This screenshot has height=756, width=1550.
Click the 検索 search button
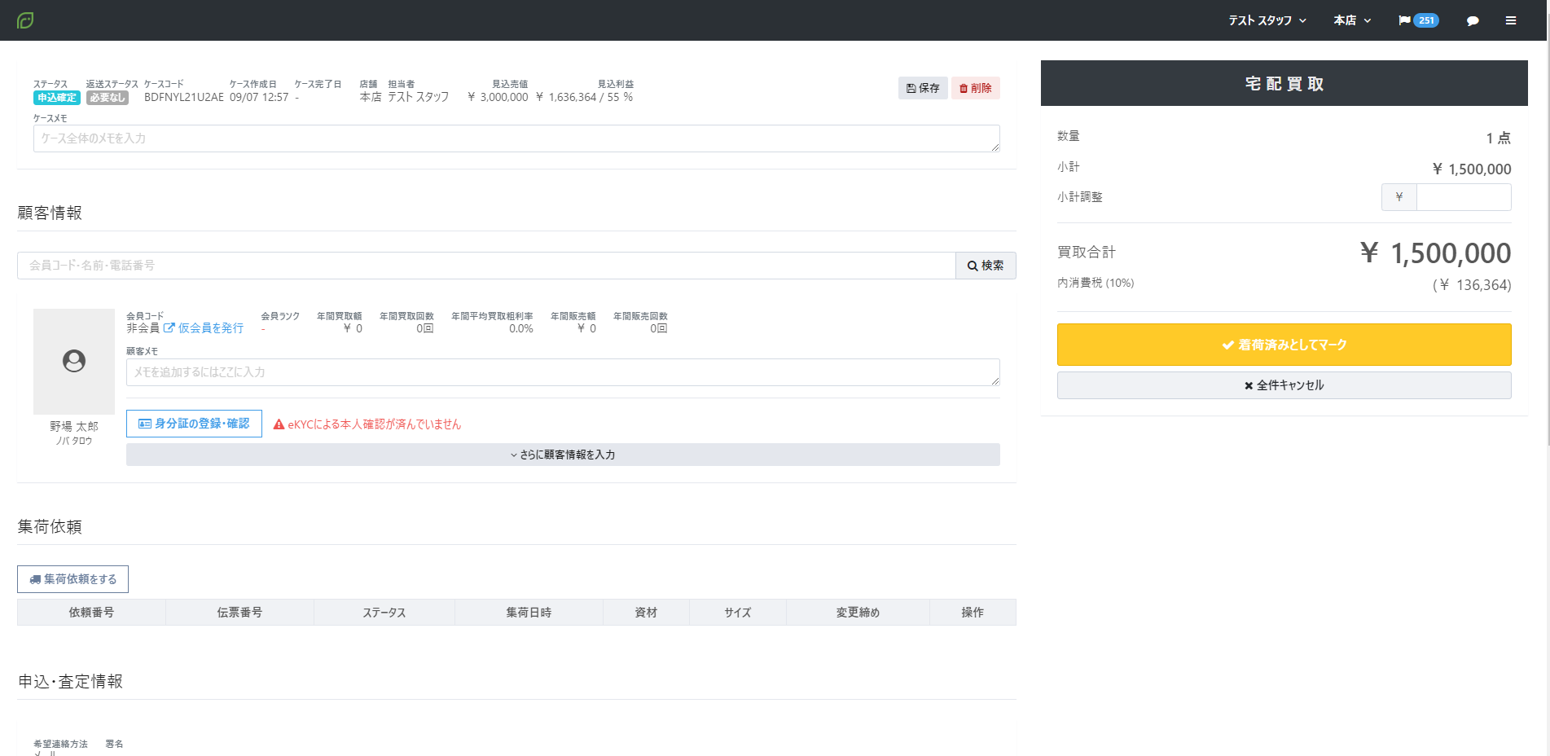[x=986, y=266]
